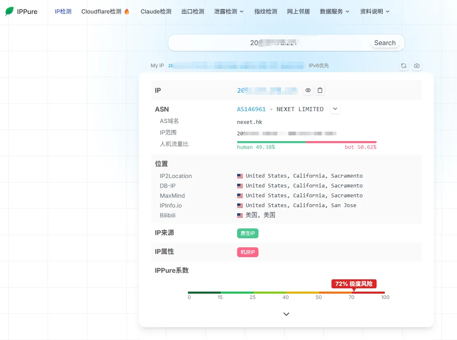
Task: Click the 原生IP green badge
Action: [247, 233]
